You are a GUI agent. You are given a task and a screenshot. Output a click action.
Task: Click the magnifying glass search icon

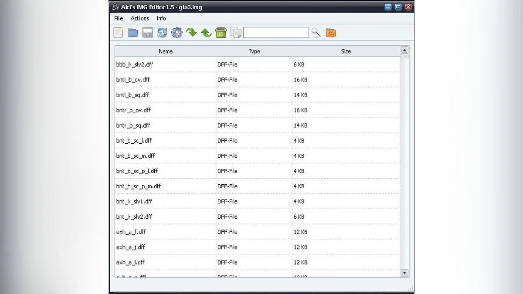tap(316, 33)
